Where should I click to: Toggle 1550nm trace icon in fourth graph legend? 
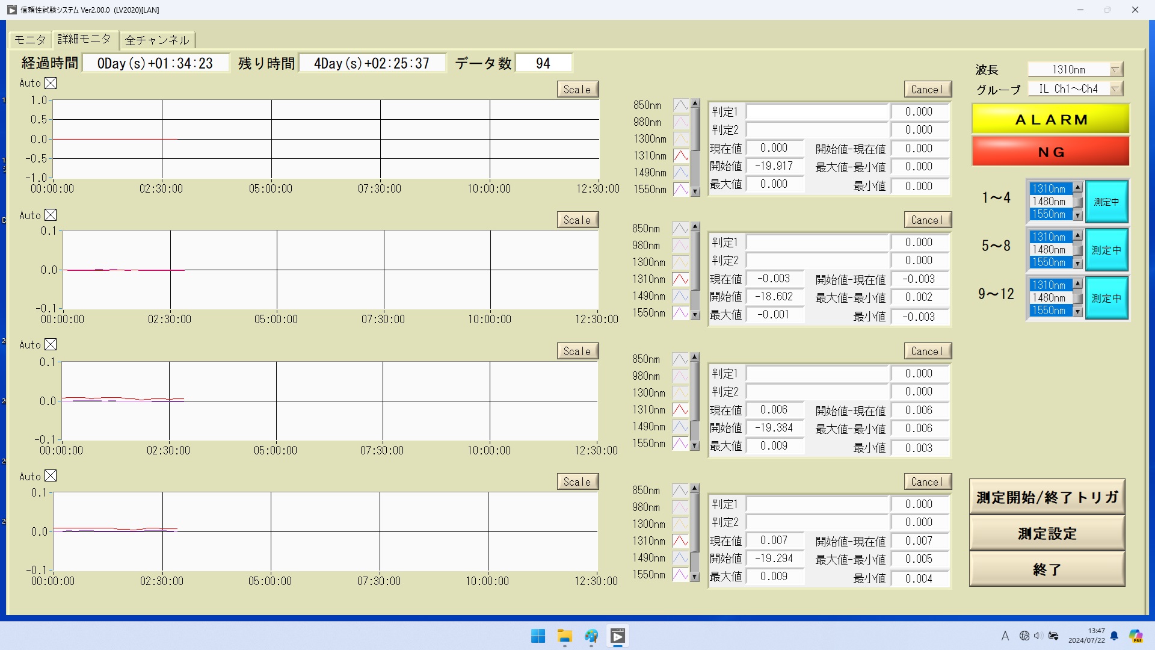click(x=680, y=575)
